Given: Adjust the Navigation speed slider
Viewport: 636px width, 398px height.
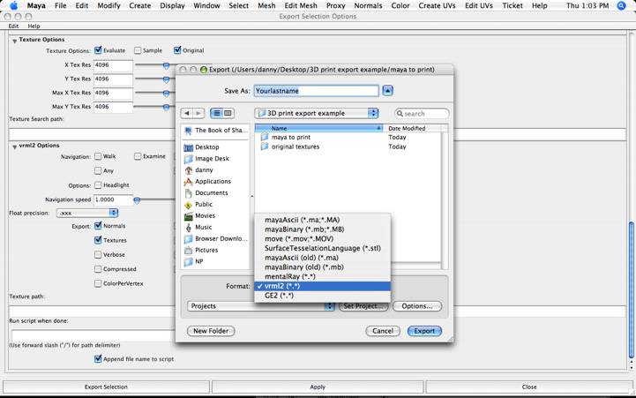Looking at the screenshot, I should tap(137, 200).
